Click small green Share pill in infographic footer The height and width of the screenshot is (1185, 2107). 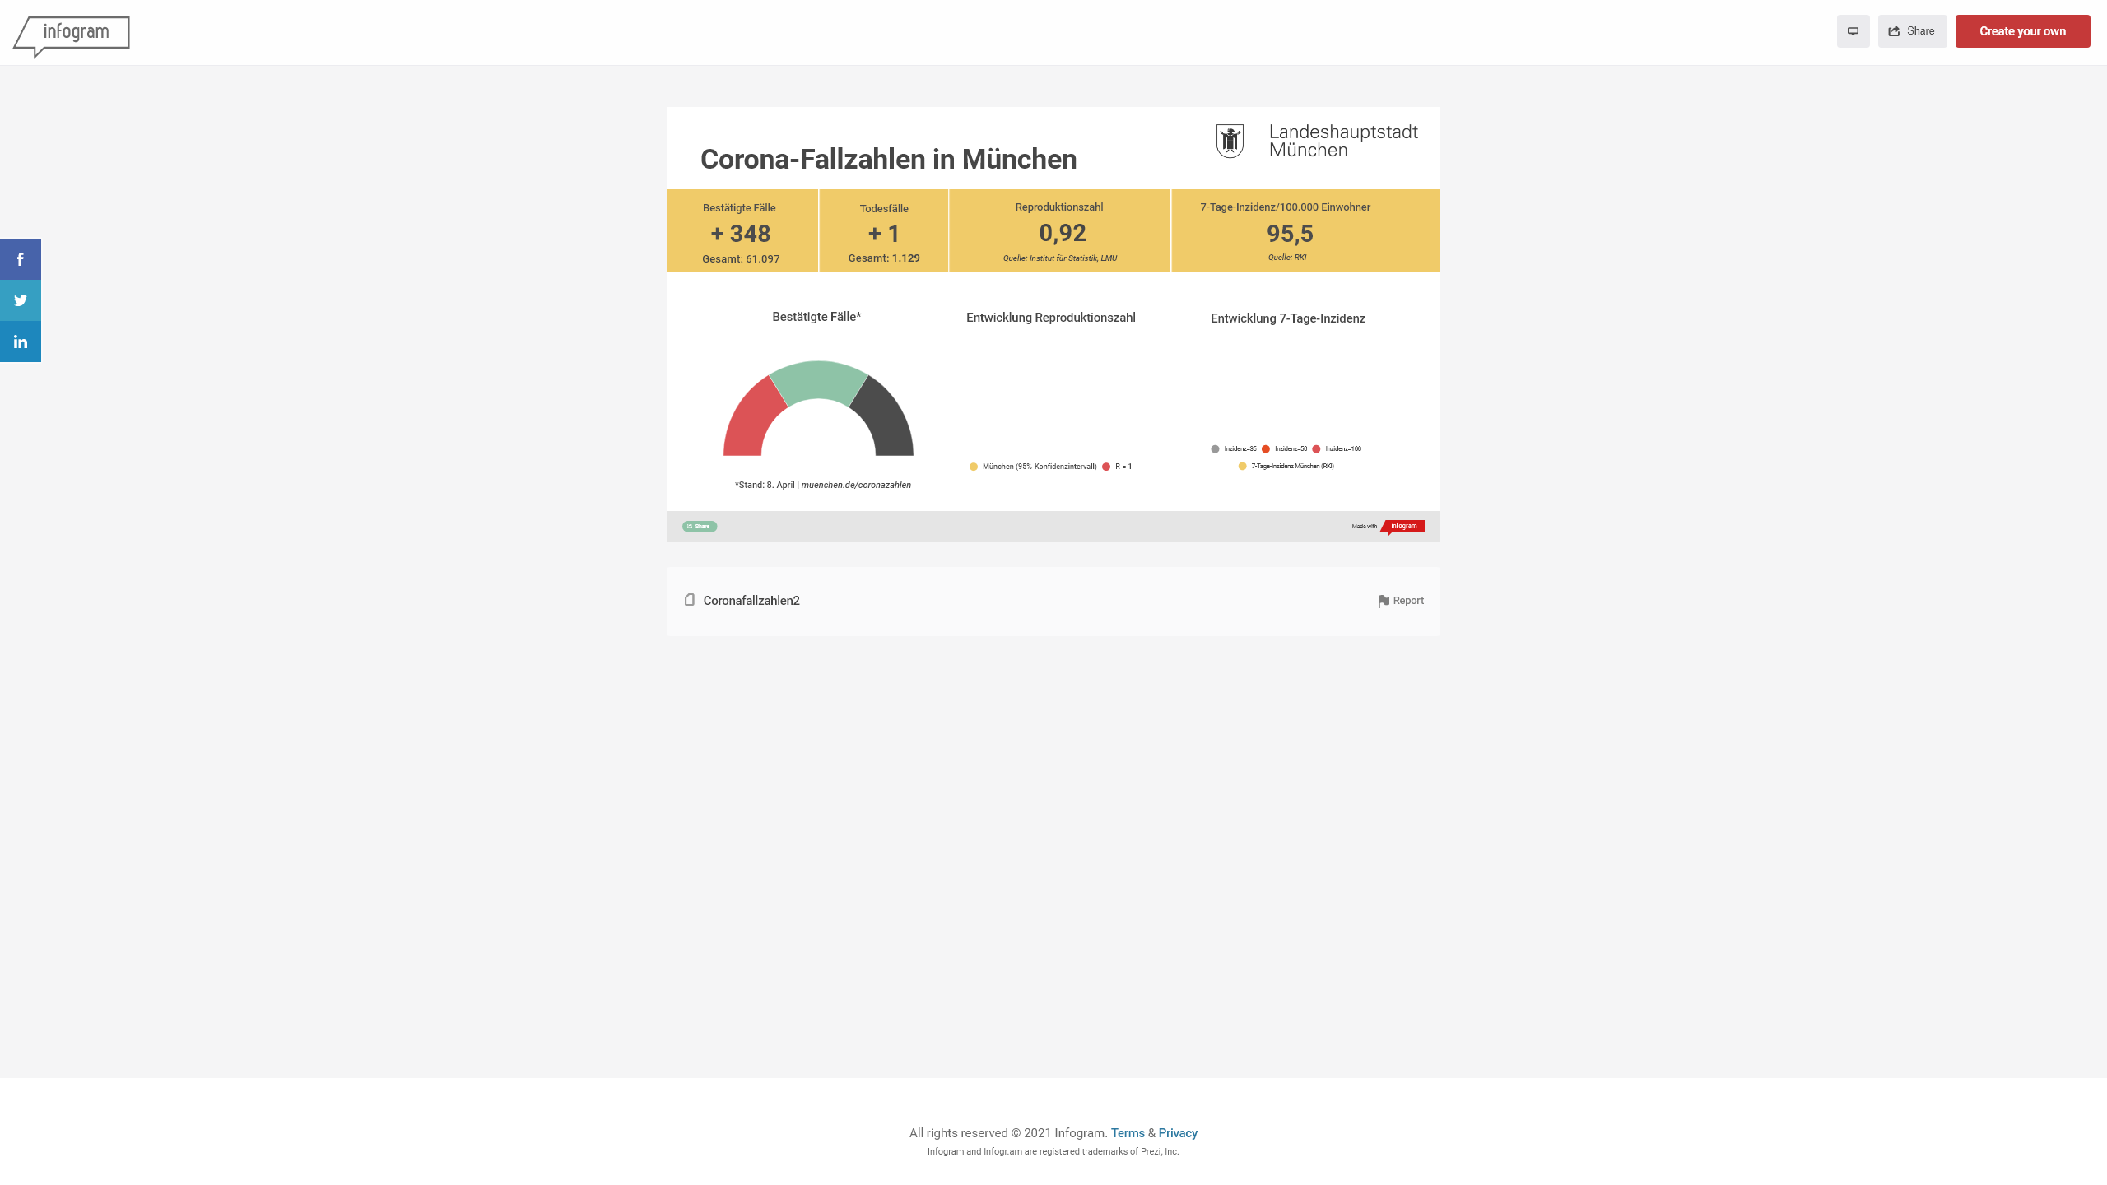point(700,527)
